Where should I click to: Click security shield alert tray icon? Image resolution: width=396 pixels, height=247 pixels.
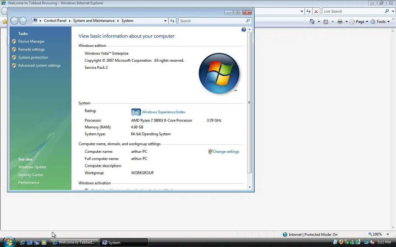click(341, 242)
